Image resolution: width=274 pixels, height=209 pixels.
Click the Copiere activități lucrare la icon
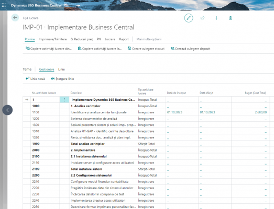pos(80,49)
